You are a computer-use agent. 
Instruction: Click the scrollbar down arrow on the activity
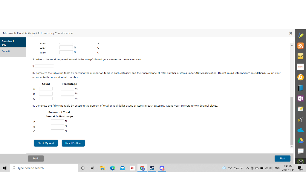[x=292, y=146]
